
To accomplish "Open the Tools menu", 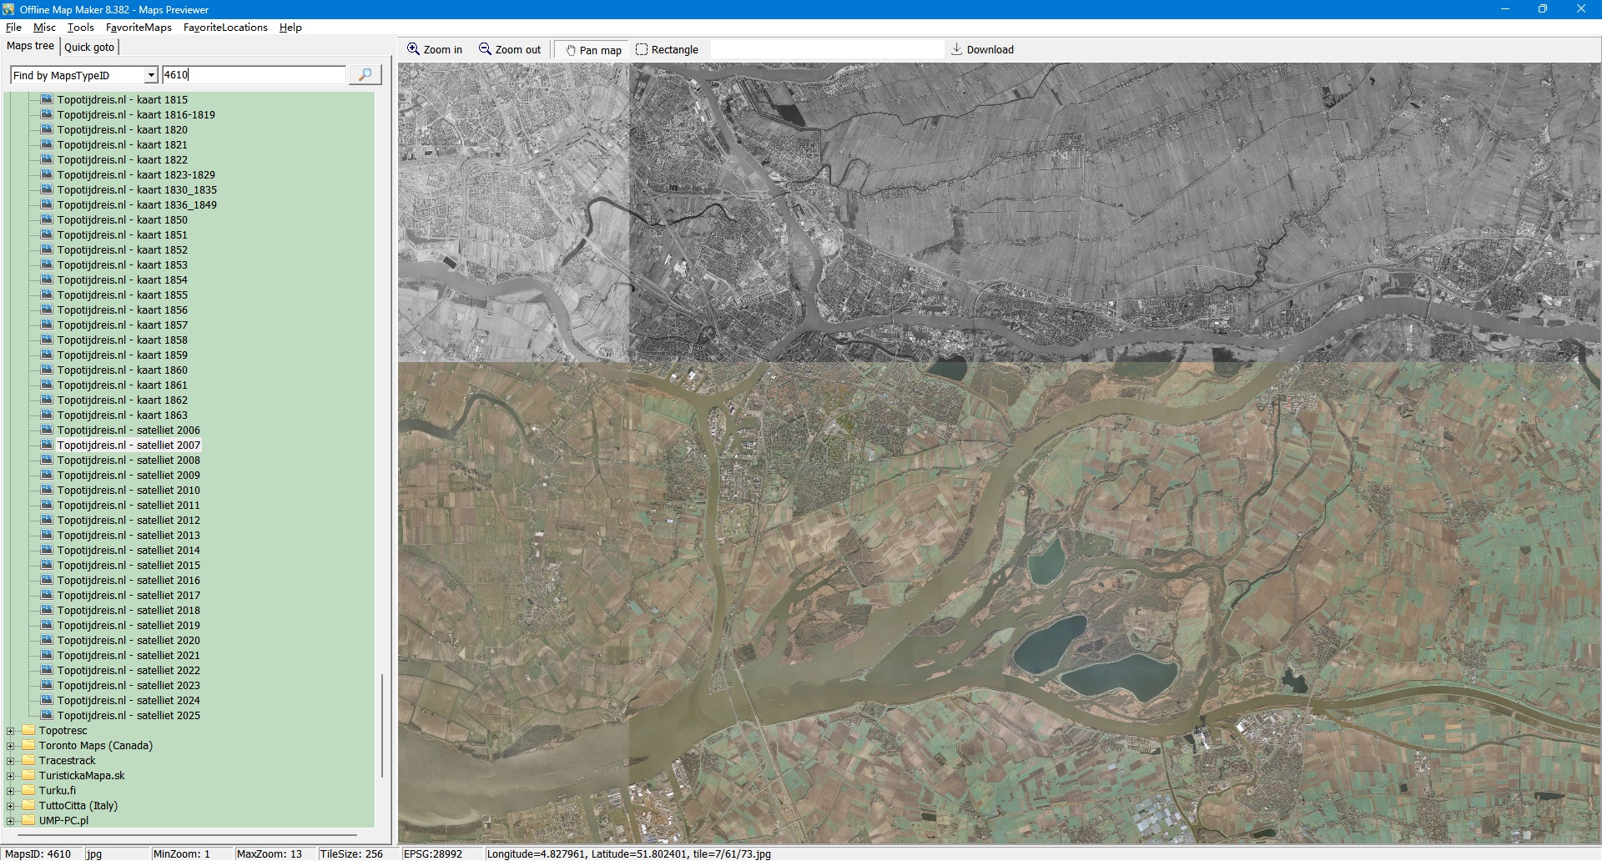I will 80,28.
